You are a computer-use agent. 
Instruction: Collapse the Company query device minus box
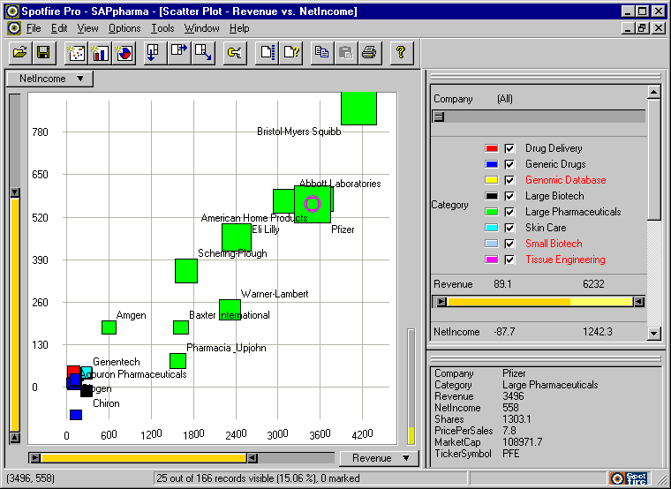(439, 117)
